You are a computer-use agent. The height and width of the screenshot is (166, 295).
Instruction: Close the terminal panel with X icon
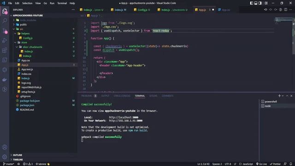coord(291,96)
